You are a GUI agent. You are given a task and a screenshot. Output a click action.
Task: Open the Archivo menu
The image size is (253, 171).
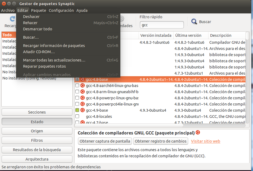coord(8,10)
